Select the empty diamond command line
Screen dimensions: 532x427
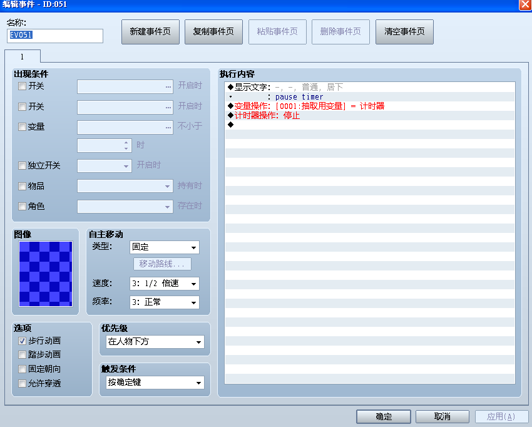(370, 125)
